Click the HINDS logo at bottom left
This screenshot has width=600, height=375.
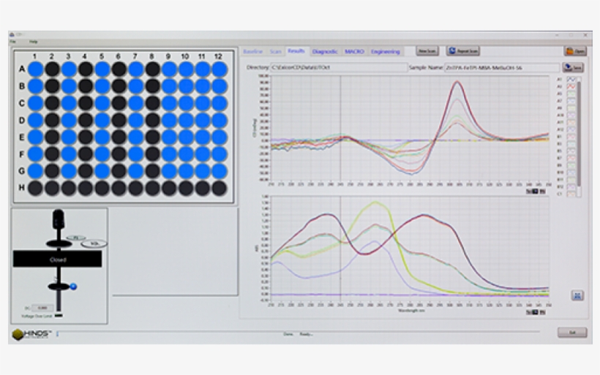[x=29, y=334]
